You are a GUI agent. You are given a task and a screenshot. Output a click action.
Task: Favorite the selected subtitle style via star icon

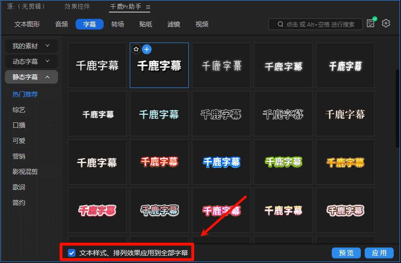click(x=136, y=49)
